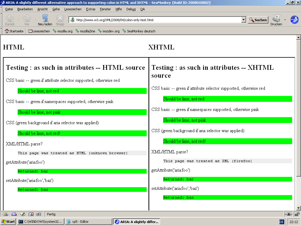Print the page using Drucken
The height and width of the screenshot is (226, 301).
click(x=276, y=20)
